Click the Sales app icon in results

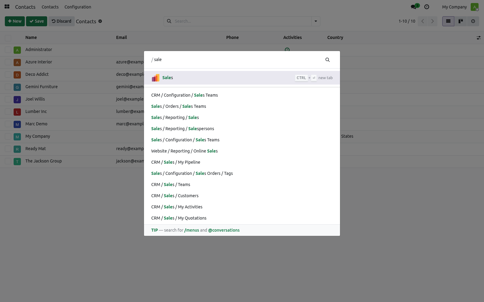(155, 78)
